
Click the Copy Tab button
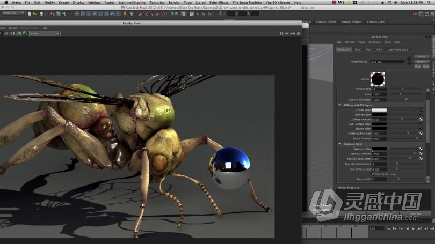415,213
